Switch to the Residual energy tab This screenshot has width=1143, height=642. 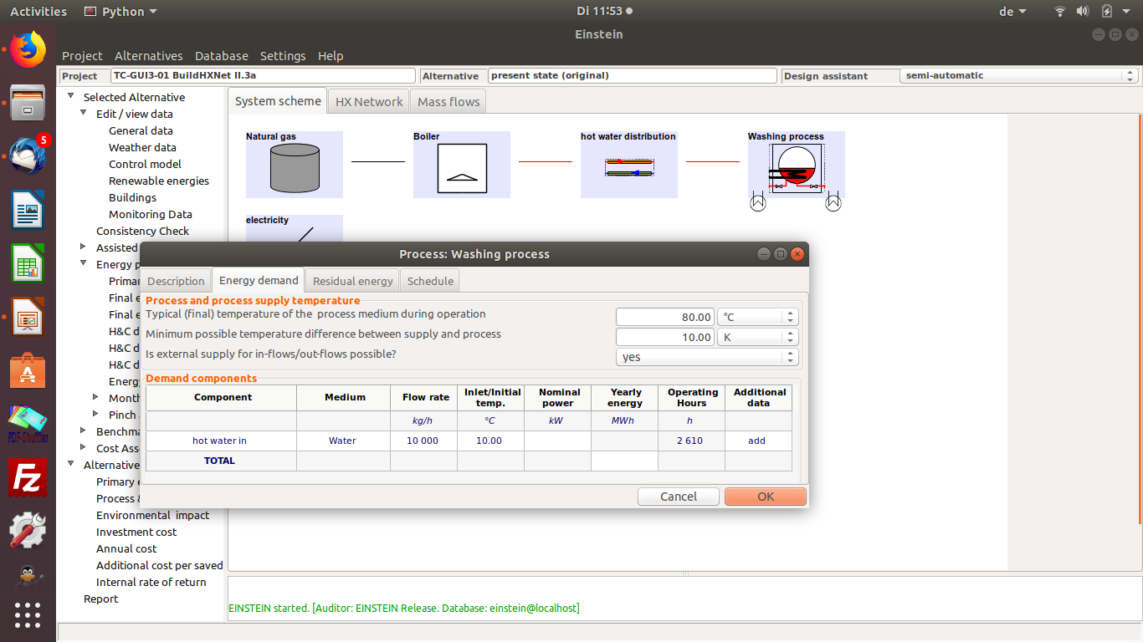[352, 281]
